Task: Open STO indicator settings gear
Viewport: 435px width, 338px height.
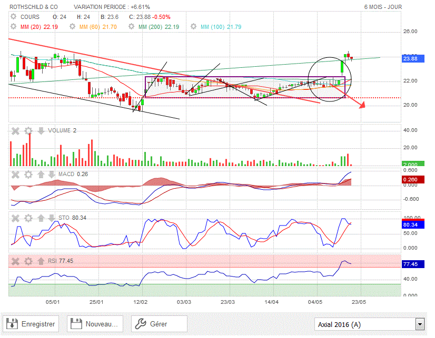Action: tap(28, 218)
